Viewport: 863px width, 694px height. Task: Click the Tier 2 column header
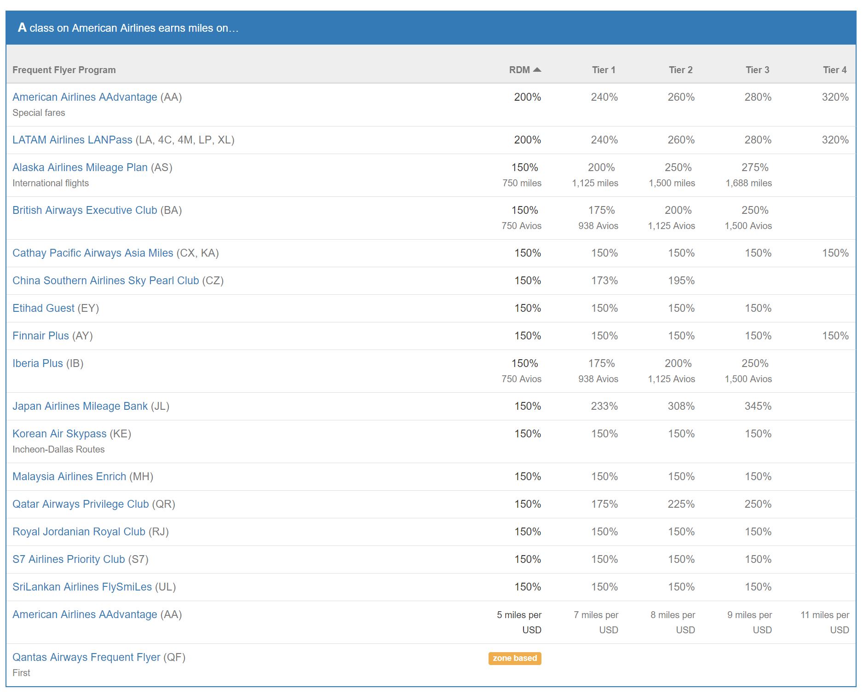coord(680,70)
